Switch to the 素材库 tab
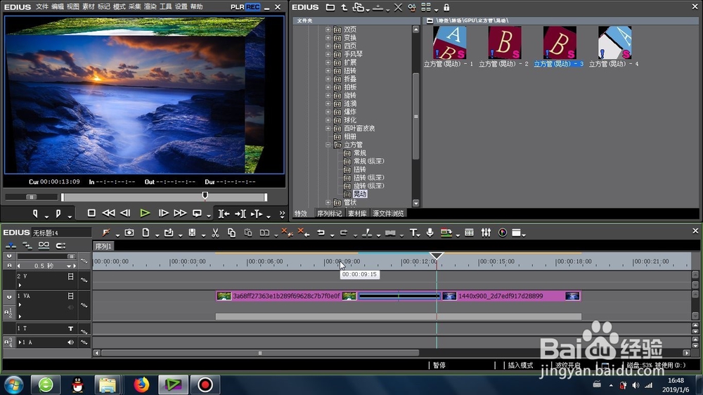Screen dimensions: 703x395 (x=357, y=214)
